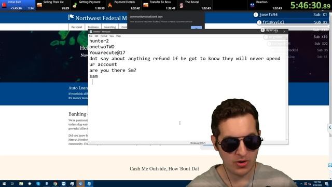Click the taskbar clock showing date
The width and height of the screenshot is (332, 187).
[317, 183]
